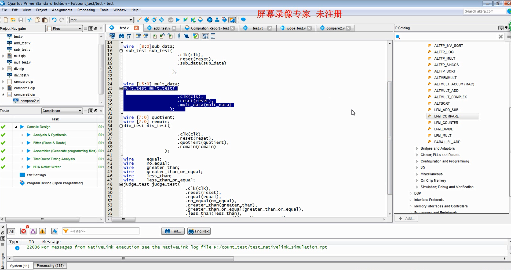This screenshot has height=270, width=511.
Task: Insert file paperclip icon in the editor toolbar
Action: tap(179, 36)
